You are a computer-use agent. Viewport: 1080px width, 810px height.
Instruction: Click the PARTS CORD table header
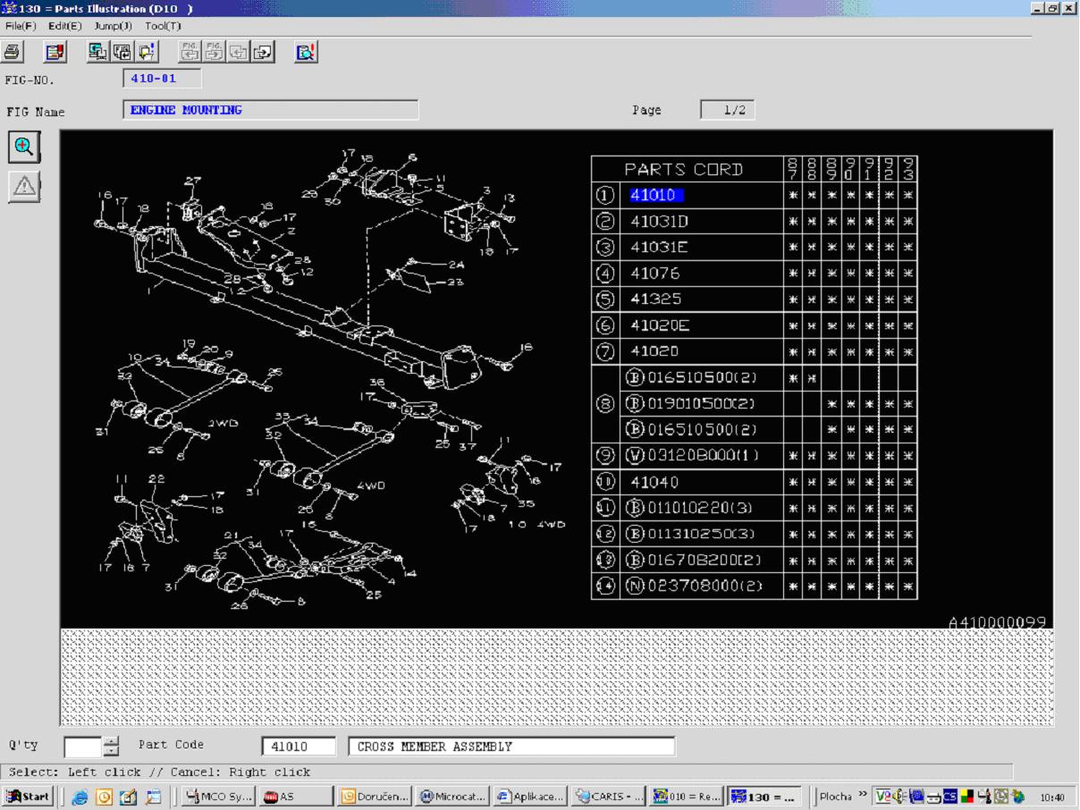click(x=683, y=169)
